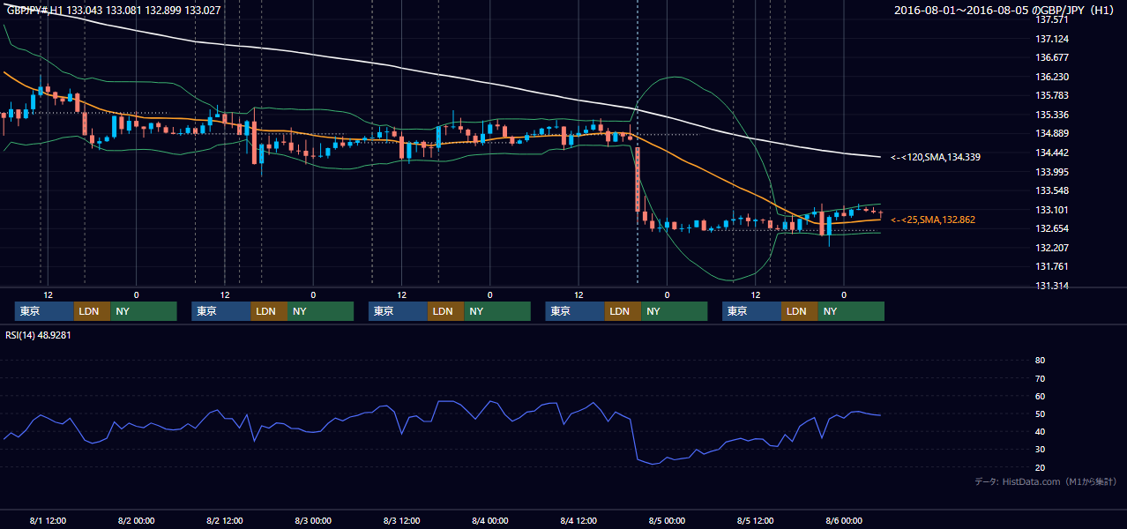1127x529 pixels.
Task: Click price level 136.230 on axis
Action: point(1051,77)
